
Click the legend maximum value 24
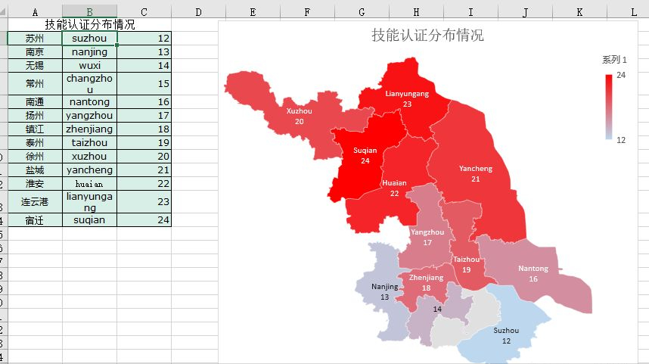[x=621, y=75]
